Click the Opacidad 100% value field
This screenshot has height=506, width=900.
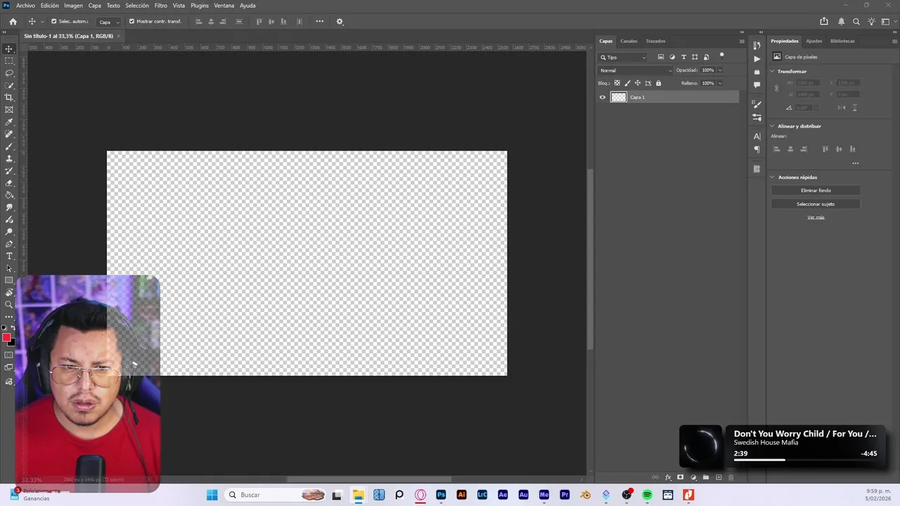(x=707, y=70)
